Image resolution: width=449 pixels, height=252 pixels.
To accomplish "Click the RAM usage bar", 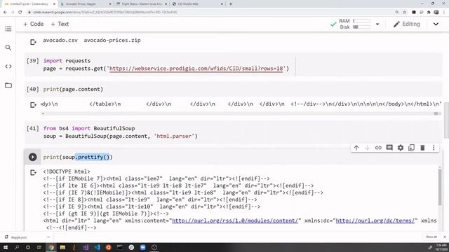I will (x=362, y=21).
